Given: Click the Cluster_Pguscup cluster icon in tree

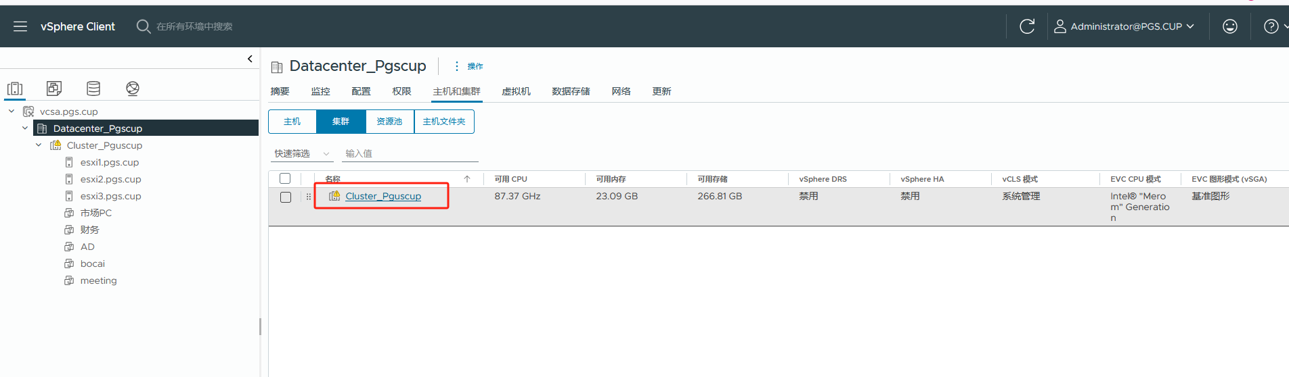Looking at the screenshot, I should point(56,145).
